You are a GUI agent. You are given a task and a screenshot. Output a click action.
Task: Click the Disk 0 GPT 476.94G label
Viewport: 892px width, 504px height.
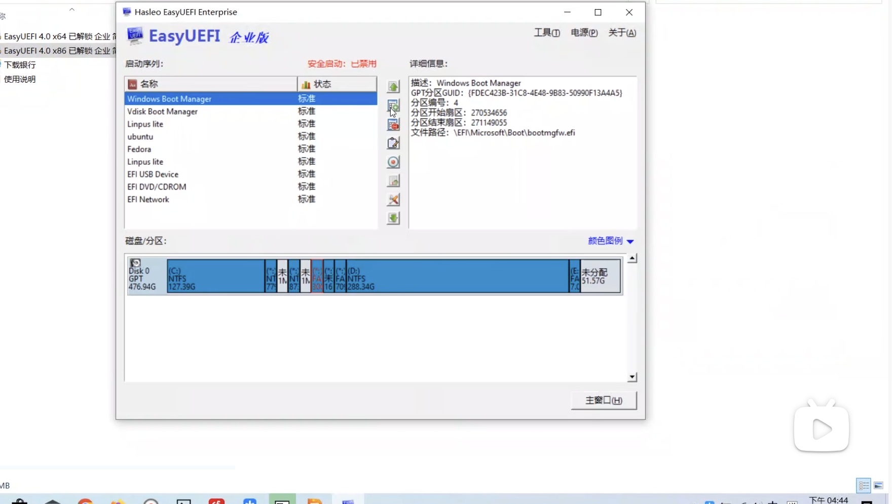coord(142,279)
